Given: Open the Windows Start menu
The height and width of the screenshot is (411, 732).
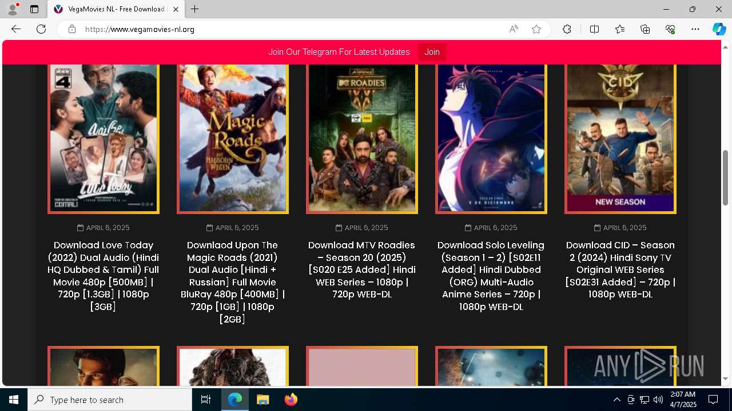Looking at the screenshot, I should tap(14, 400).
